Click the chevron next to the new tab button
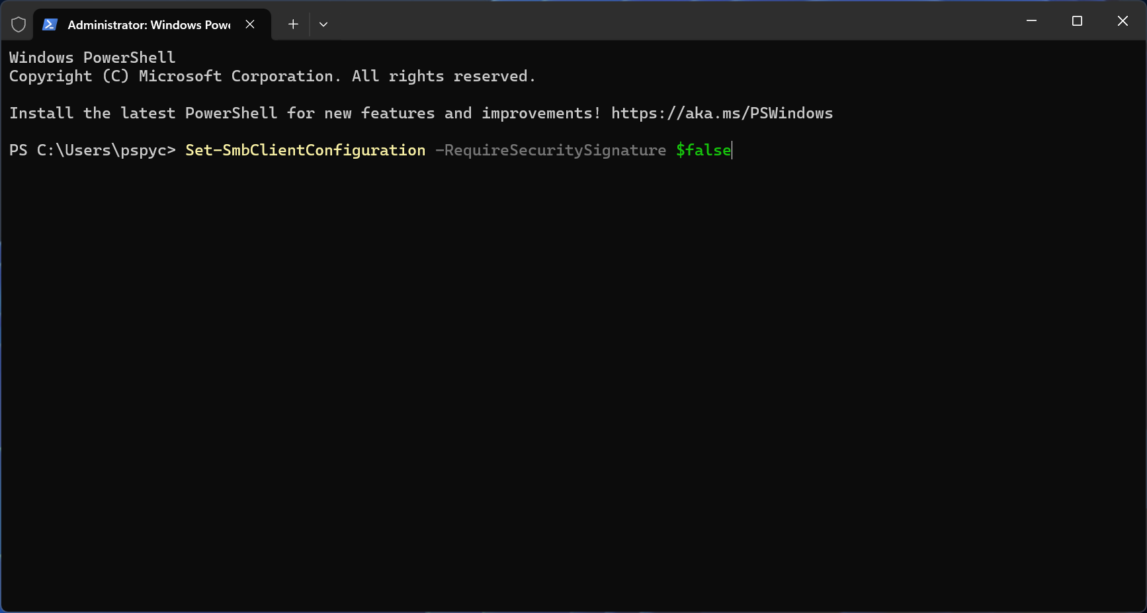 [323, 24]
